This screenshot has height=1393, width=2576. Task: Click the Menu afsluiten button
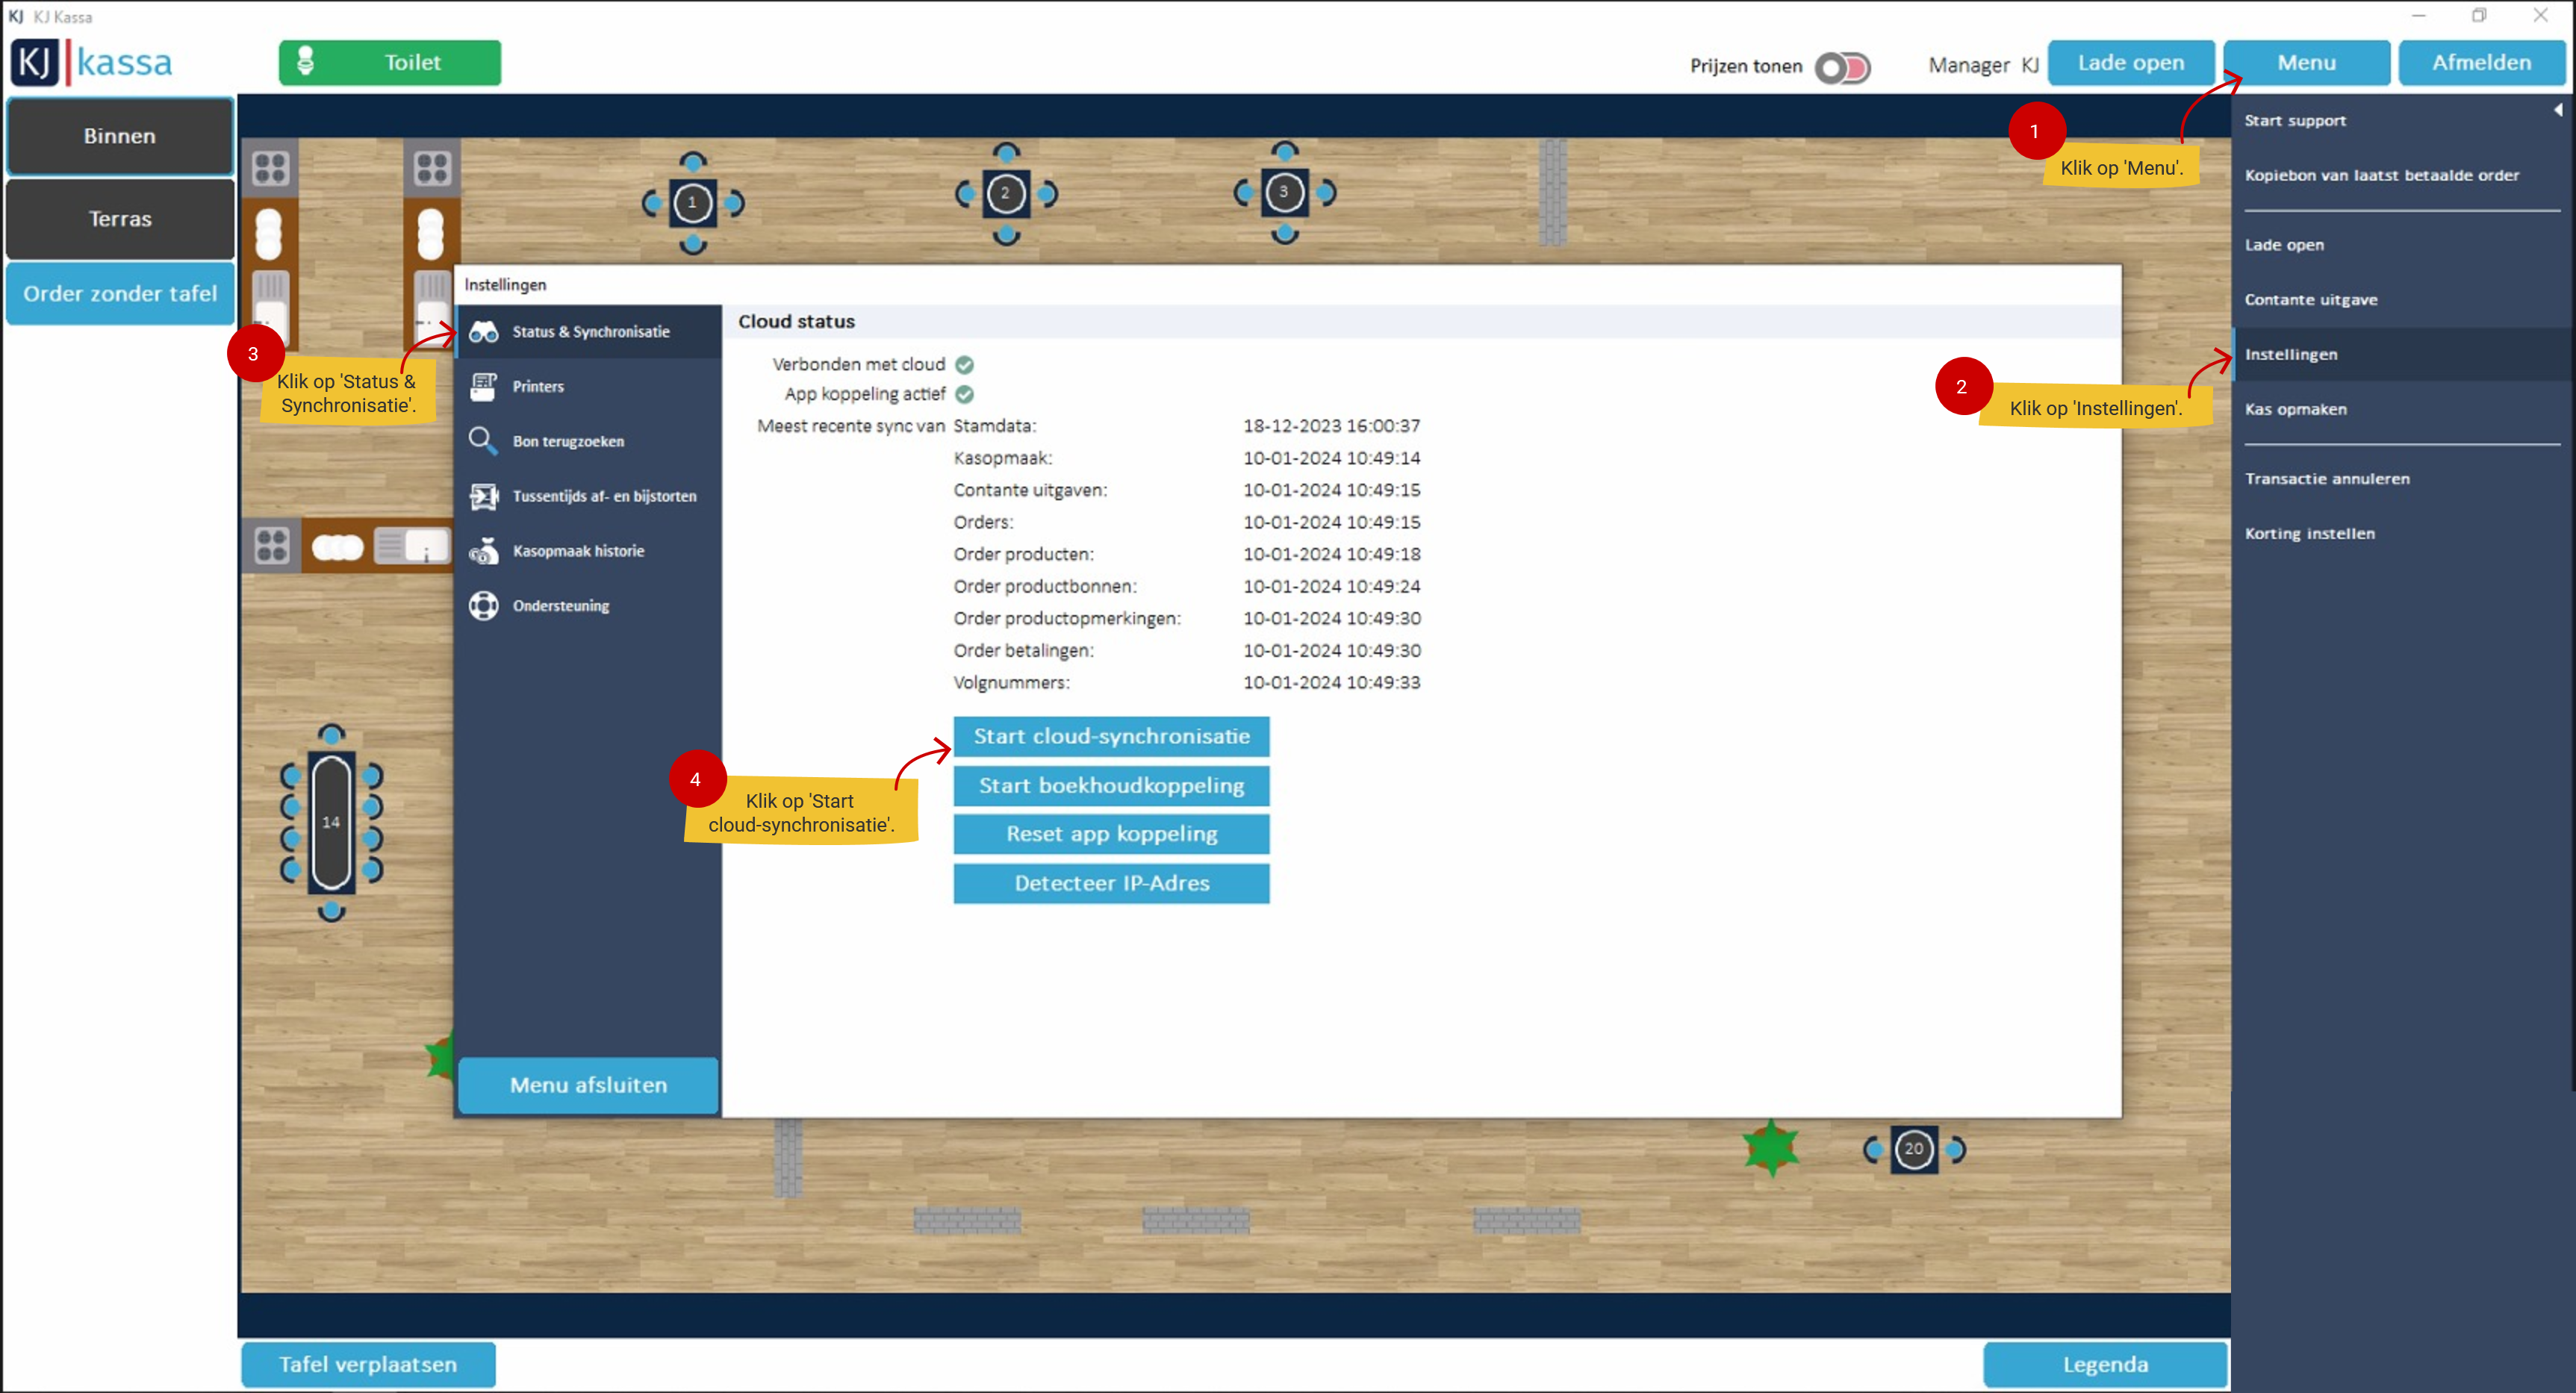(x=588, y=1085)
